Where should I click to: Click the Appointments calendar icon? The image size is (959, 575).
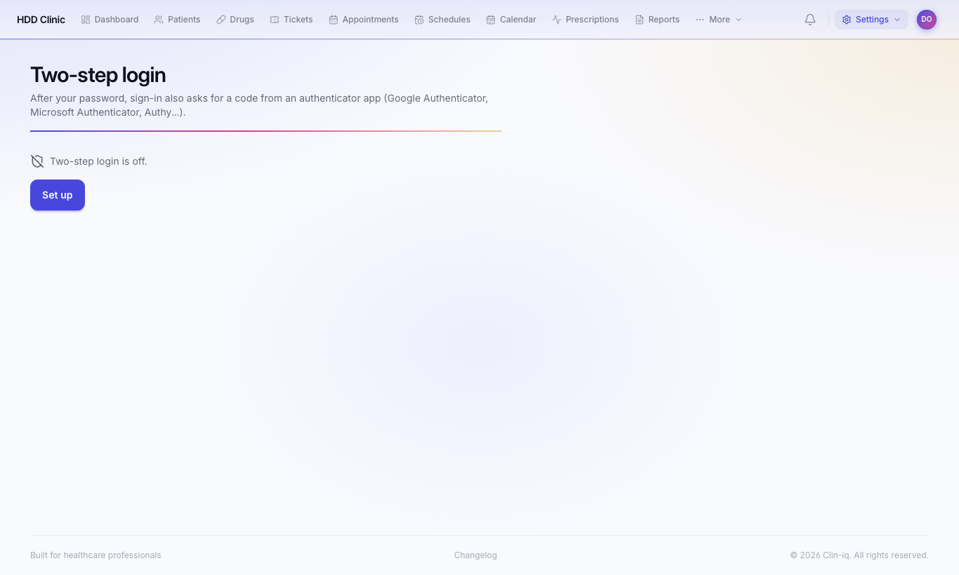pyautogui.click(x=333, y=20)
